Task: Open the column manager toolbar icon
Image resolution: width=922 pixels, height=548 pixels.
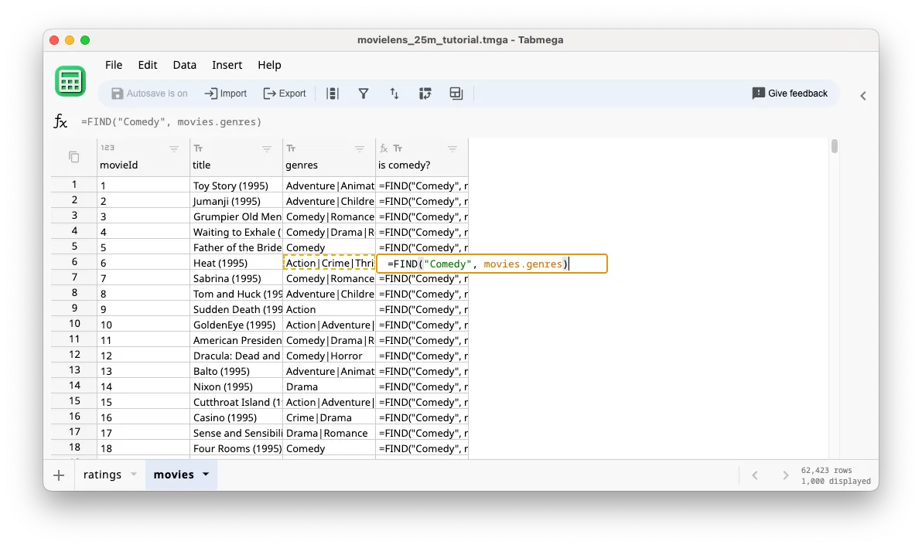Action: (333, 93)
